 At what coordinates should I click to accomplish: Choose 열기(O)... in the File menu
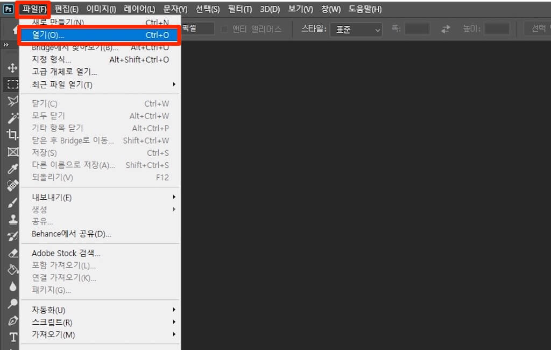pos(100,35)
